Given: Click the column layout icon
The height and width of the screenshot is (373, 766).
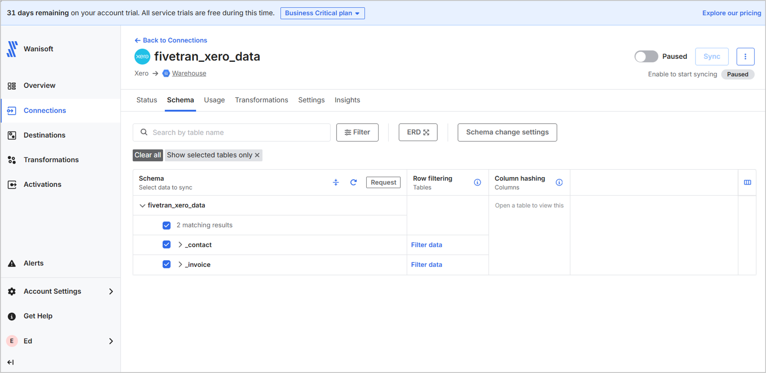Looking at the screenshot, I should (x=747, y=183).
